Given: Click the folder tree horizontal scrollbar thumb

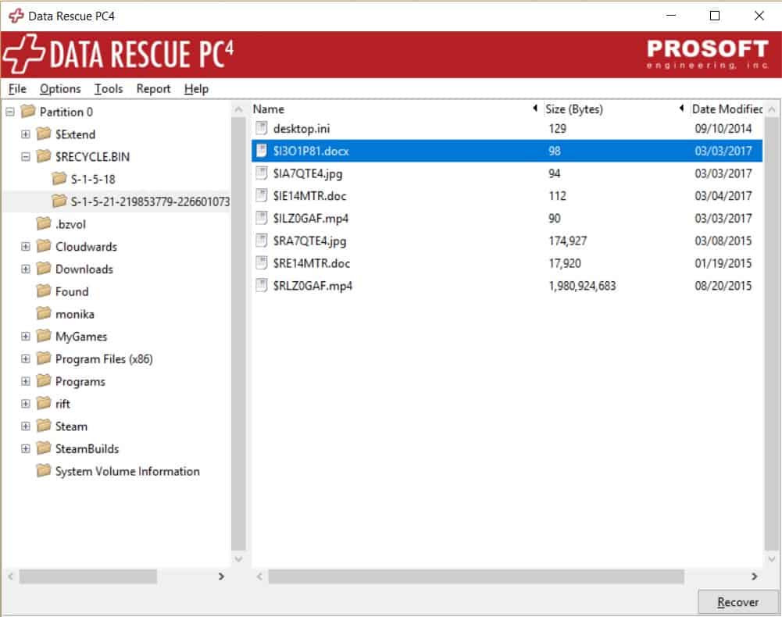Looking at the screenshot, I should [x=87, y=576].
